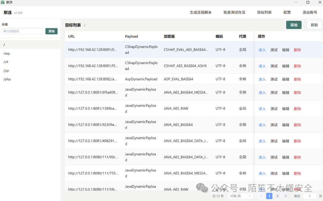Click 删除 for CSHAP_EVAL_AES_BASE64 row
This screenshot has height=201, width=323.
point(297,50)
